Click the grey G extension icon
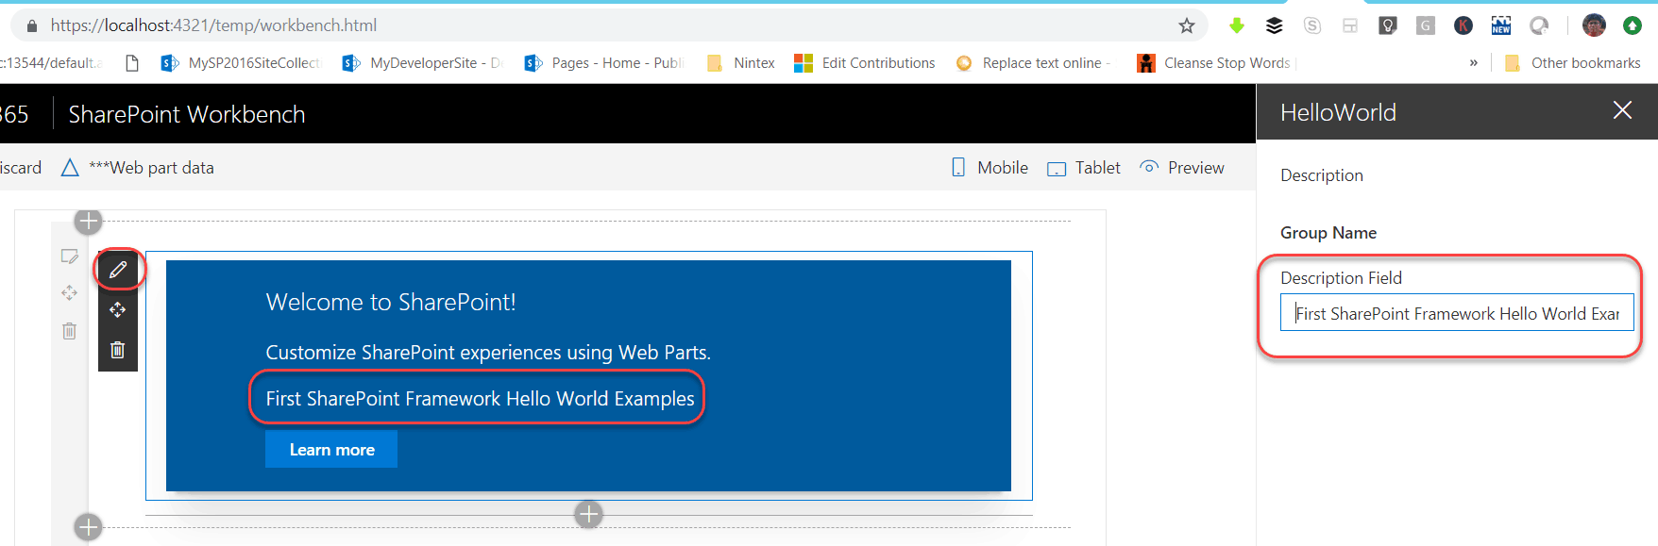The image size is (1658, 546). click(x=1426, y=25)
